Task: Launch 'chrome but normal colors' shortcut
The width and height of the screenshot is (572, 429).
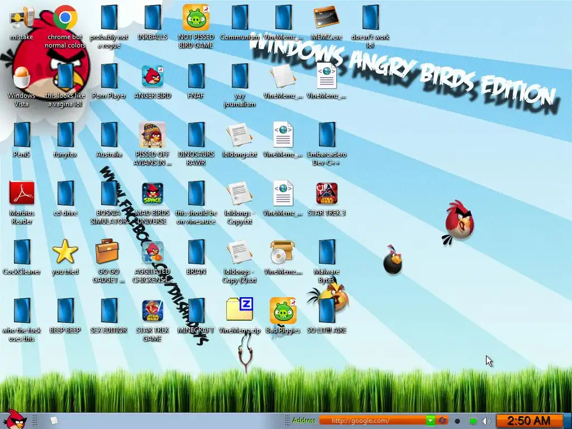Action: (65, 17)
